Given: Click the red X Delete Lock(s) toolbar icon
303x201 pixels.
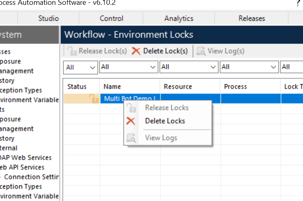Looking at the screenshot, I should (136, 51).
